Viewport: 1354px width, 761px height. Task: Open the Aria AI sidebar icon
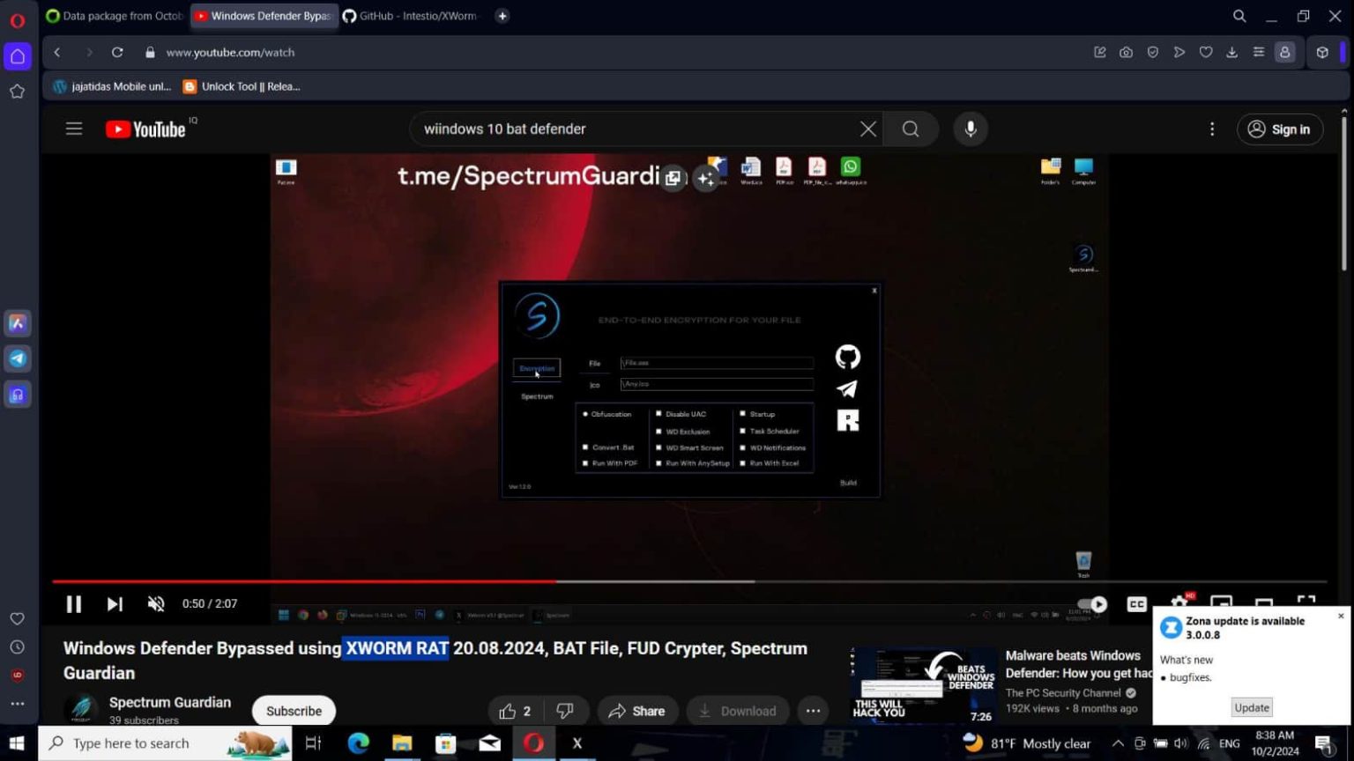tap(18, 323)
